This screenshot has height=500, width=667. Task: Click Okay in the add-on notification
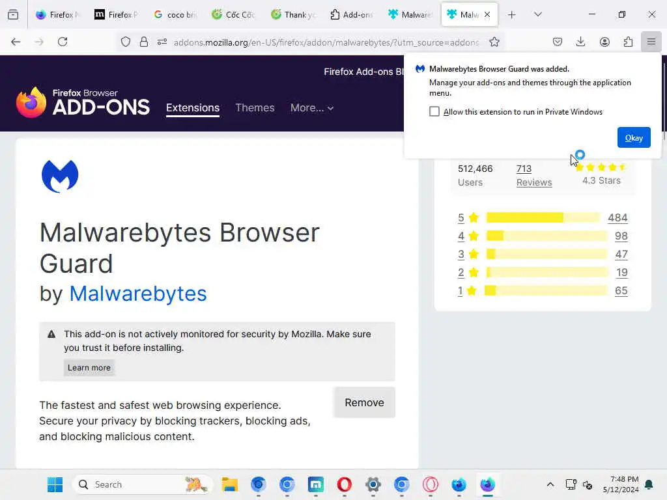click(x=634, y=138)
